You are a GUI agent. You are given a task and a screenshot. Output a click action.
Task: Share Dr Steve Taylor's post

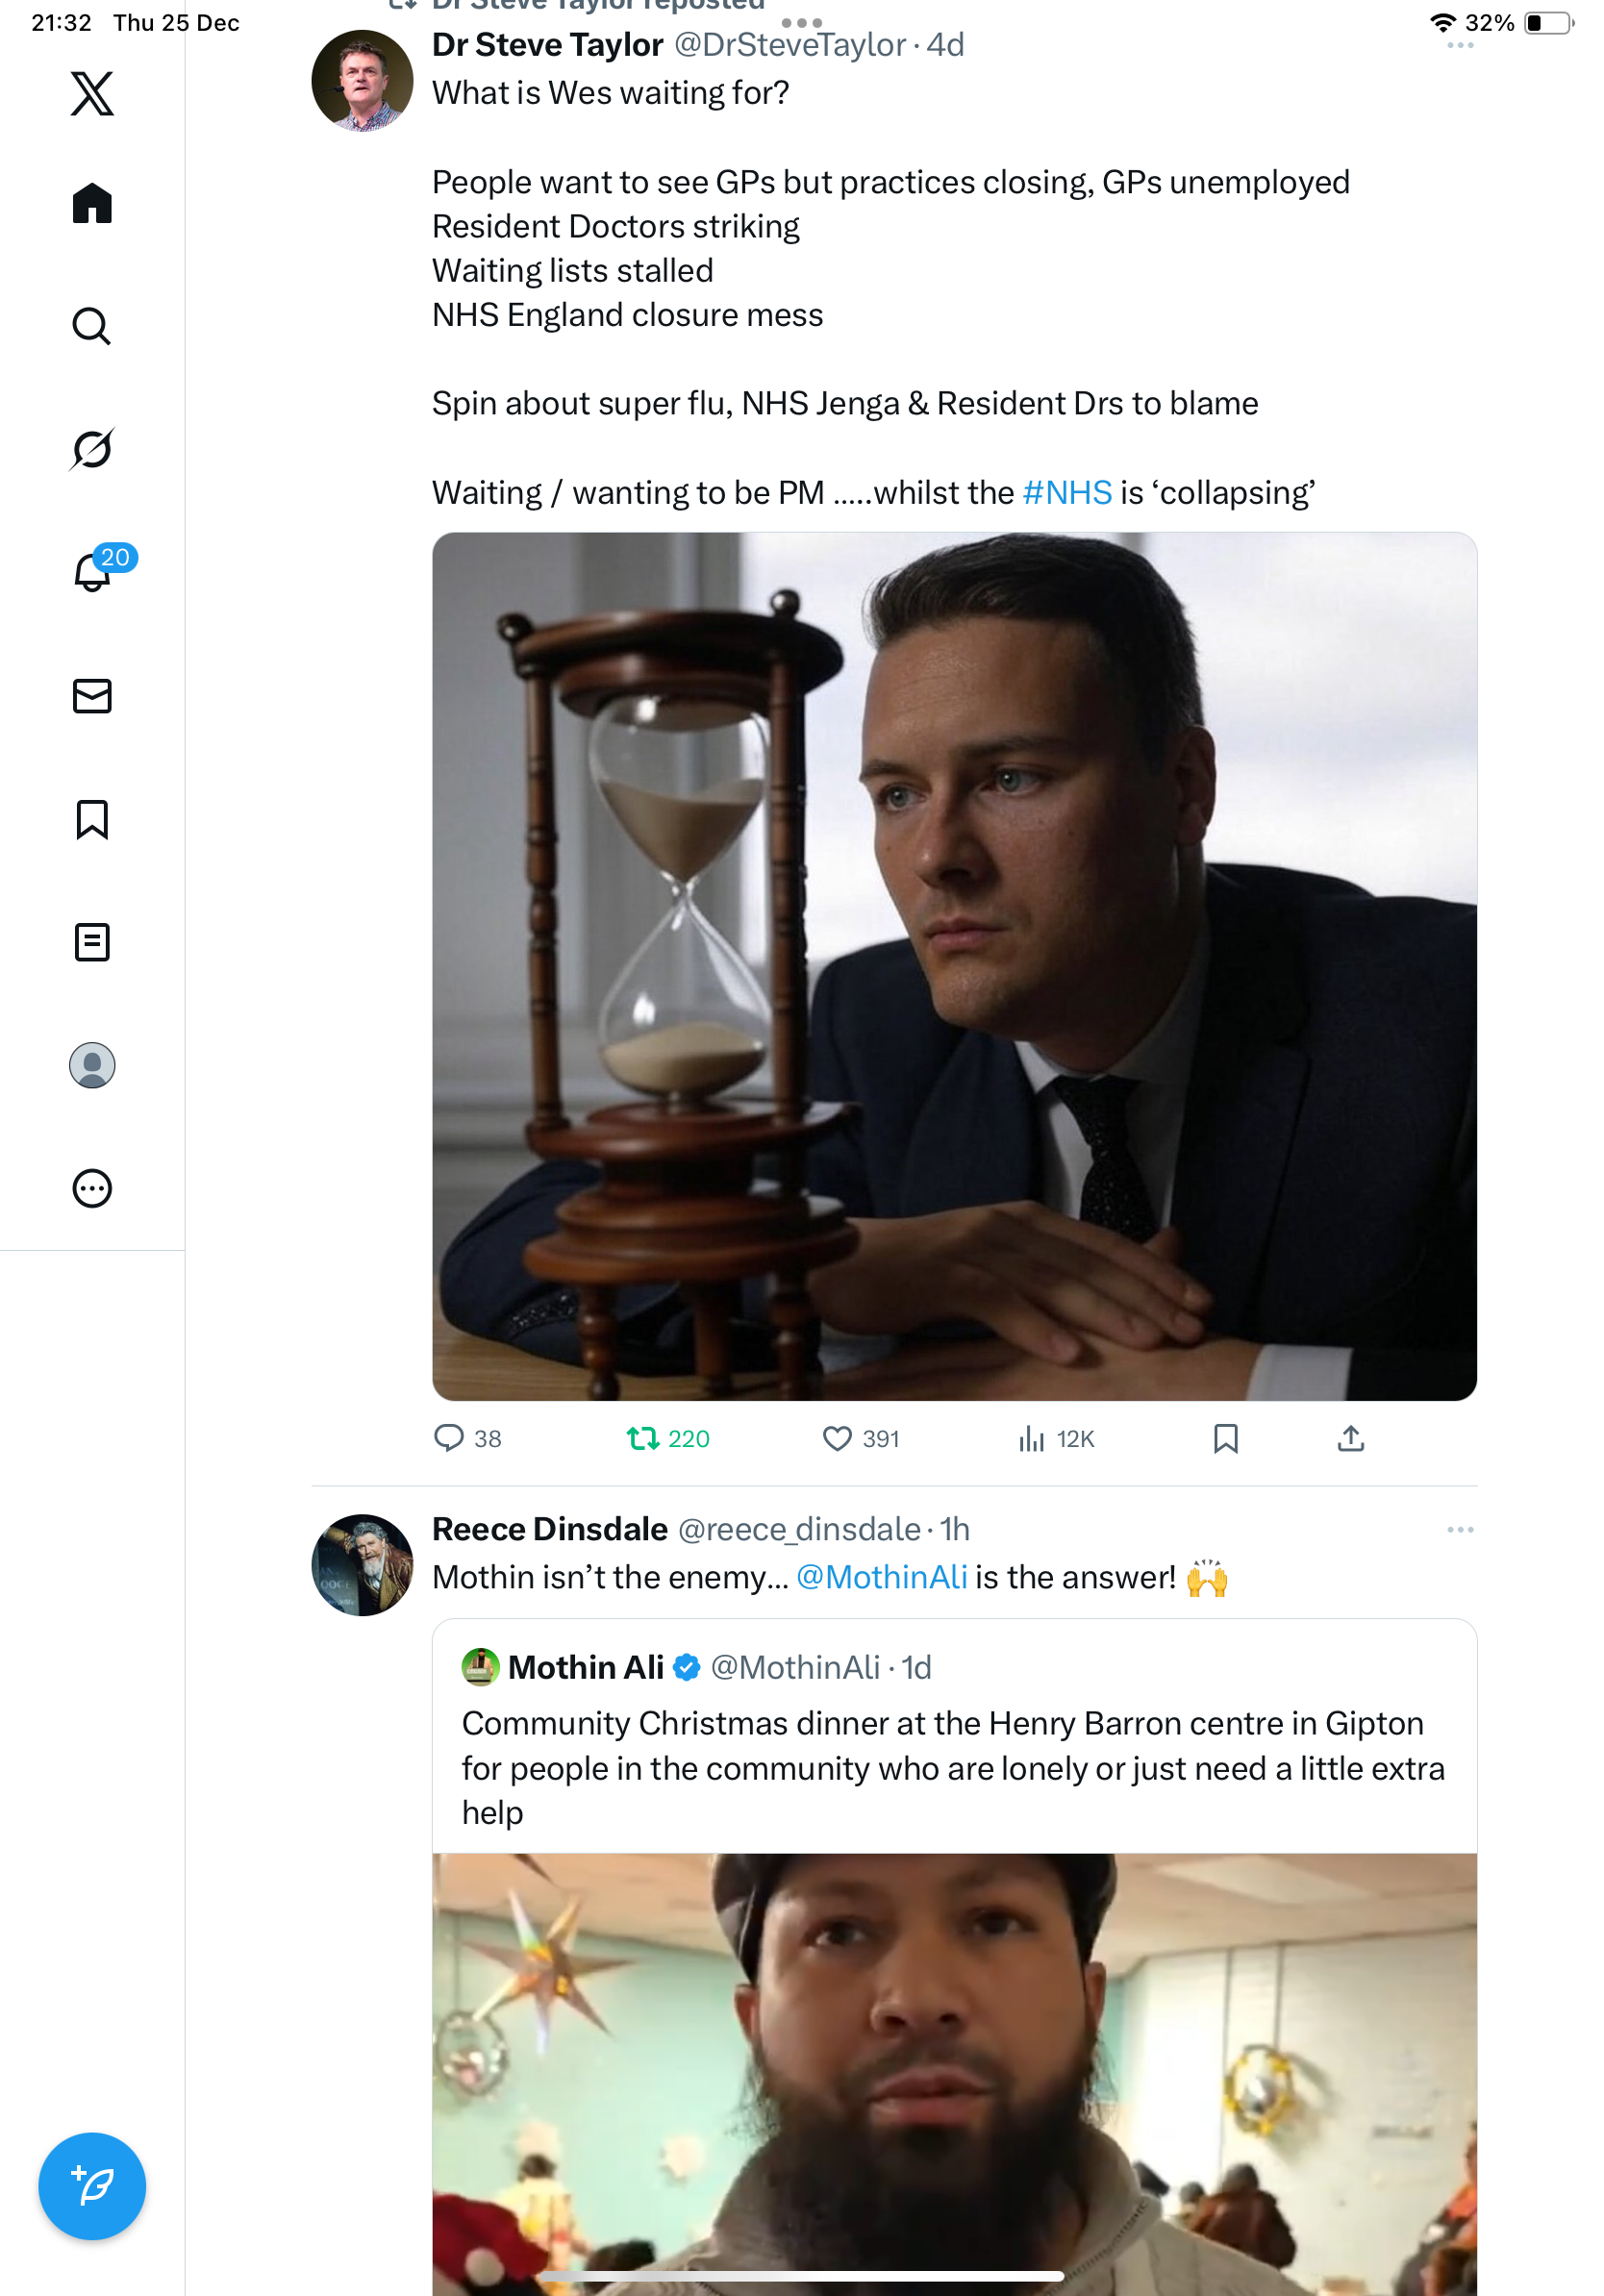(1350, 1438)
